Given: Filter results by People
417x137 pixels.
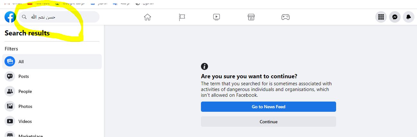Looking at the screenshot, I should click(25, 91).
